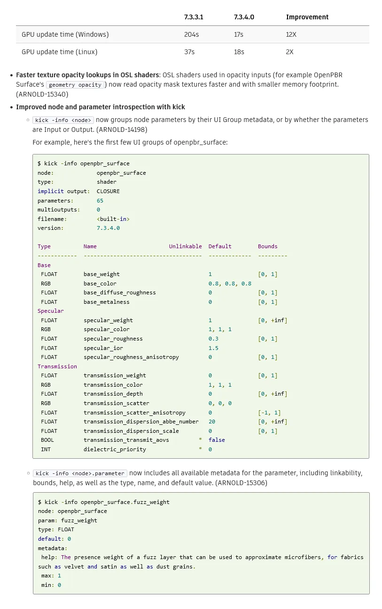Screen dimensions: 382x609
Task: Click the 'max: 1' line
Action: [x=51, y=576]
